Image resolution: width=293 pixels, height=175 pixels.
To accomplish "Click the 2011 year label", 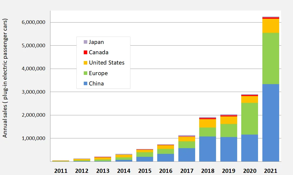I will pos(61,171).
